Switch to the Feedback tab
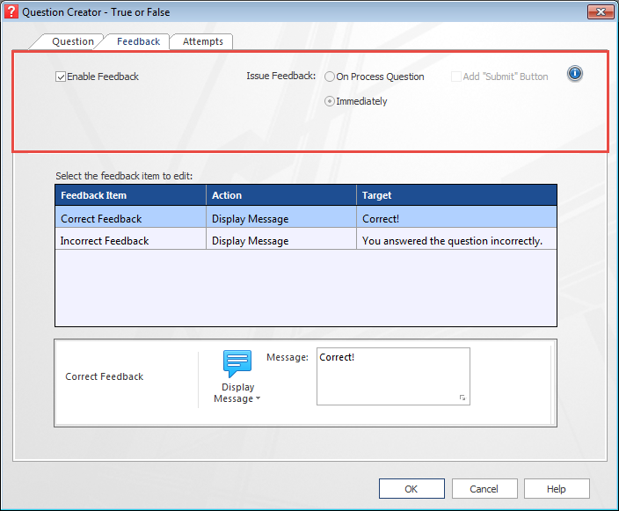Screen dimensions: 619x511 pos(138,41)
